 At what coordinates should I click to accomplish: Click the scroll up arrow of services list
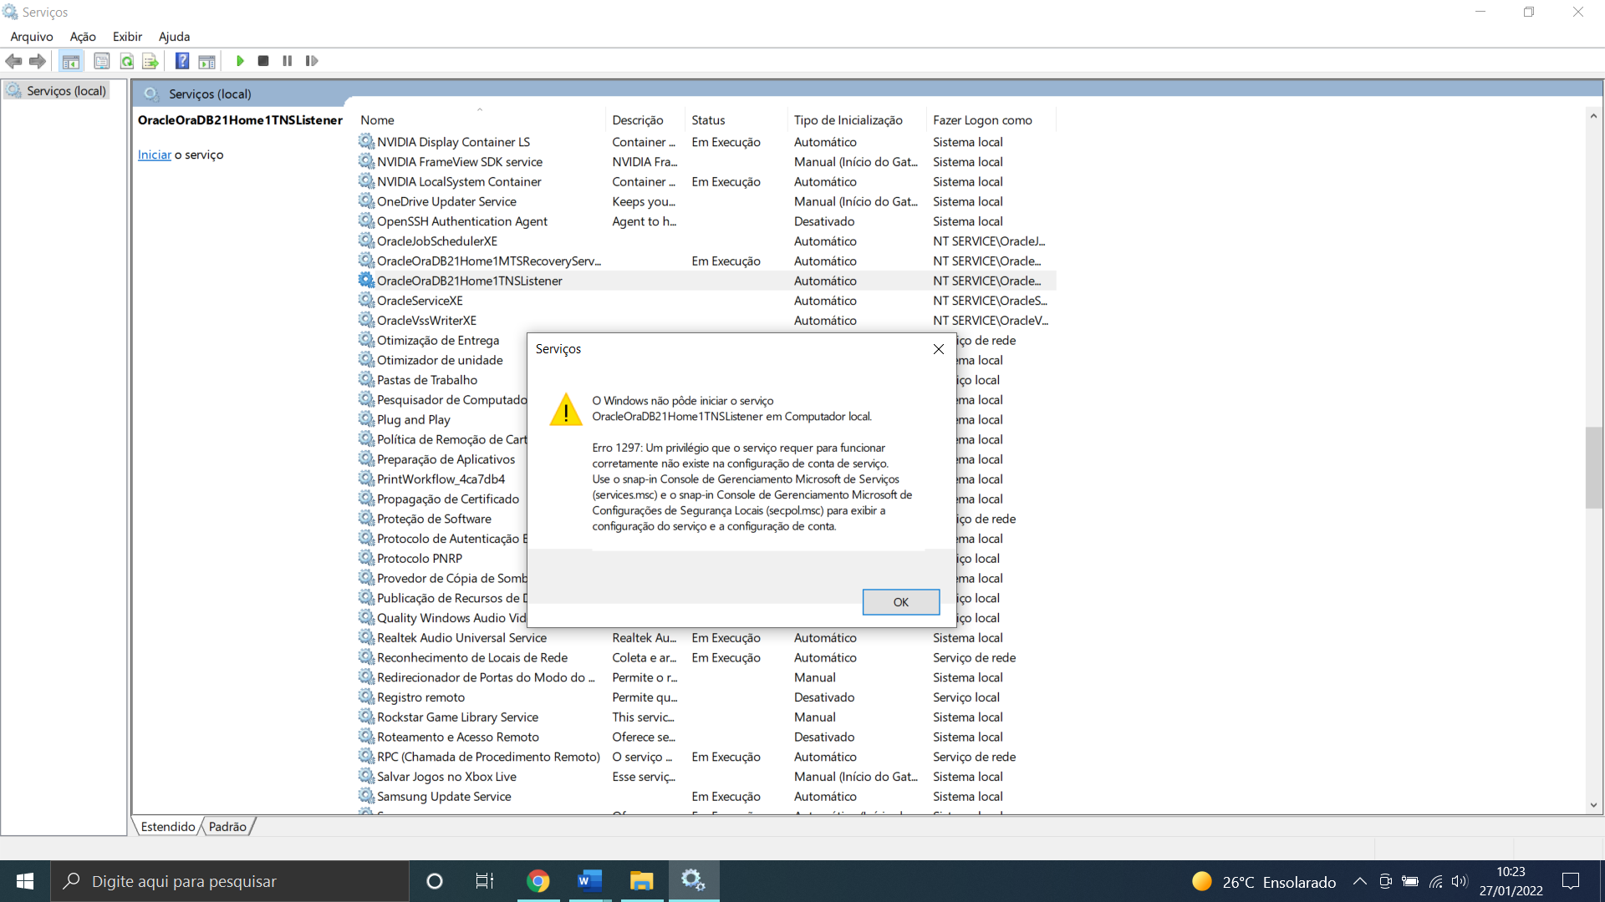click(1593, 116)
